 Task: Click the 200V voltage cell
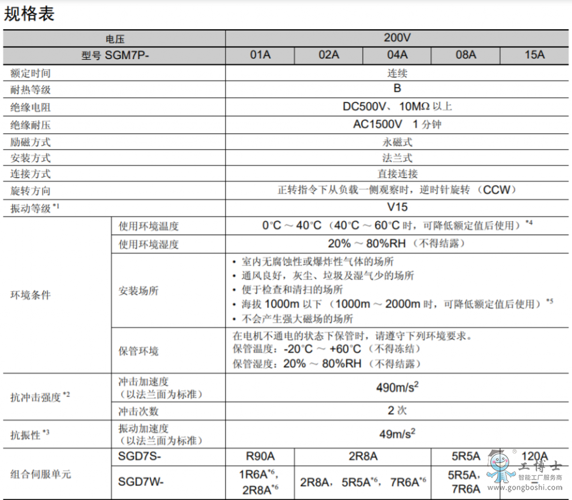pyautogui.click(x=397, y=38)
